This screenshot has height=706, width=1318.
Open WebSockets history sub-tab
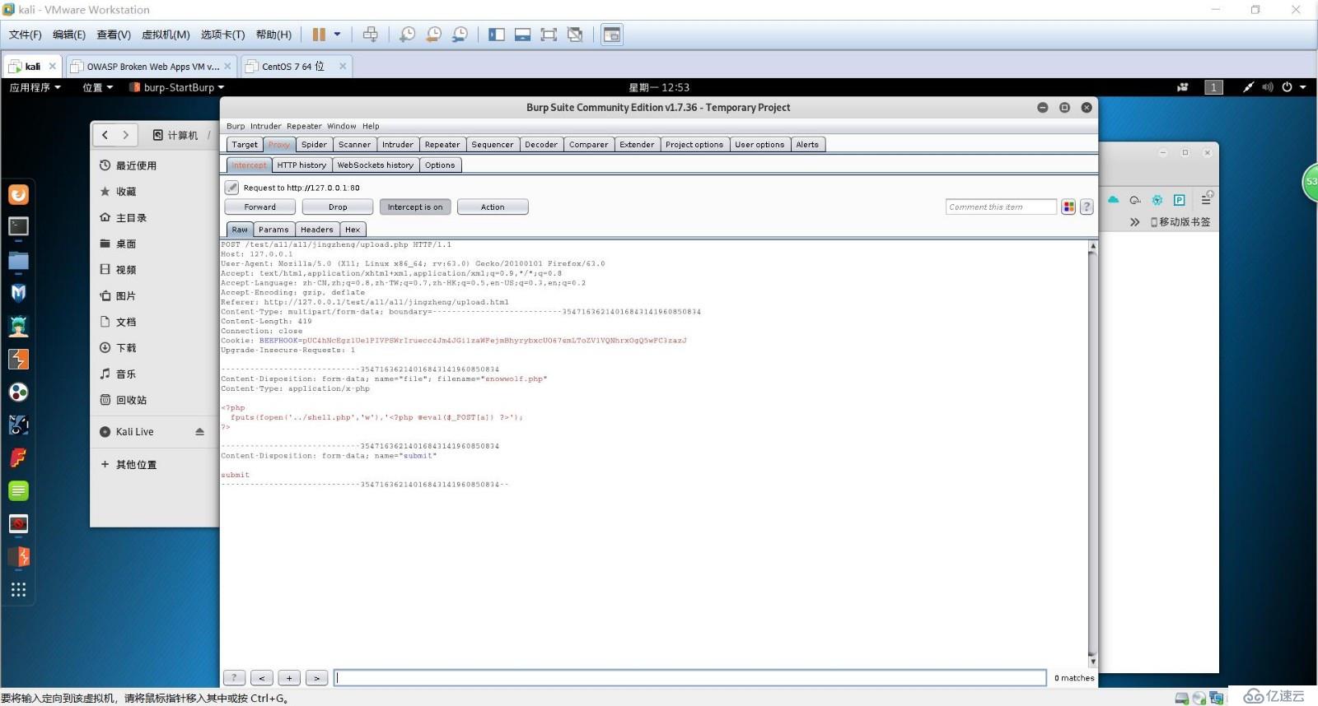click(x=376, y=165)
